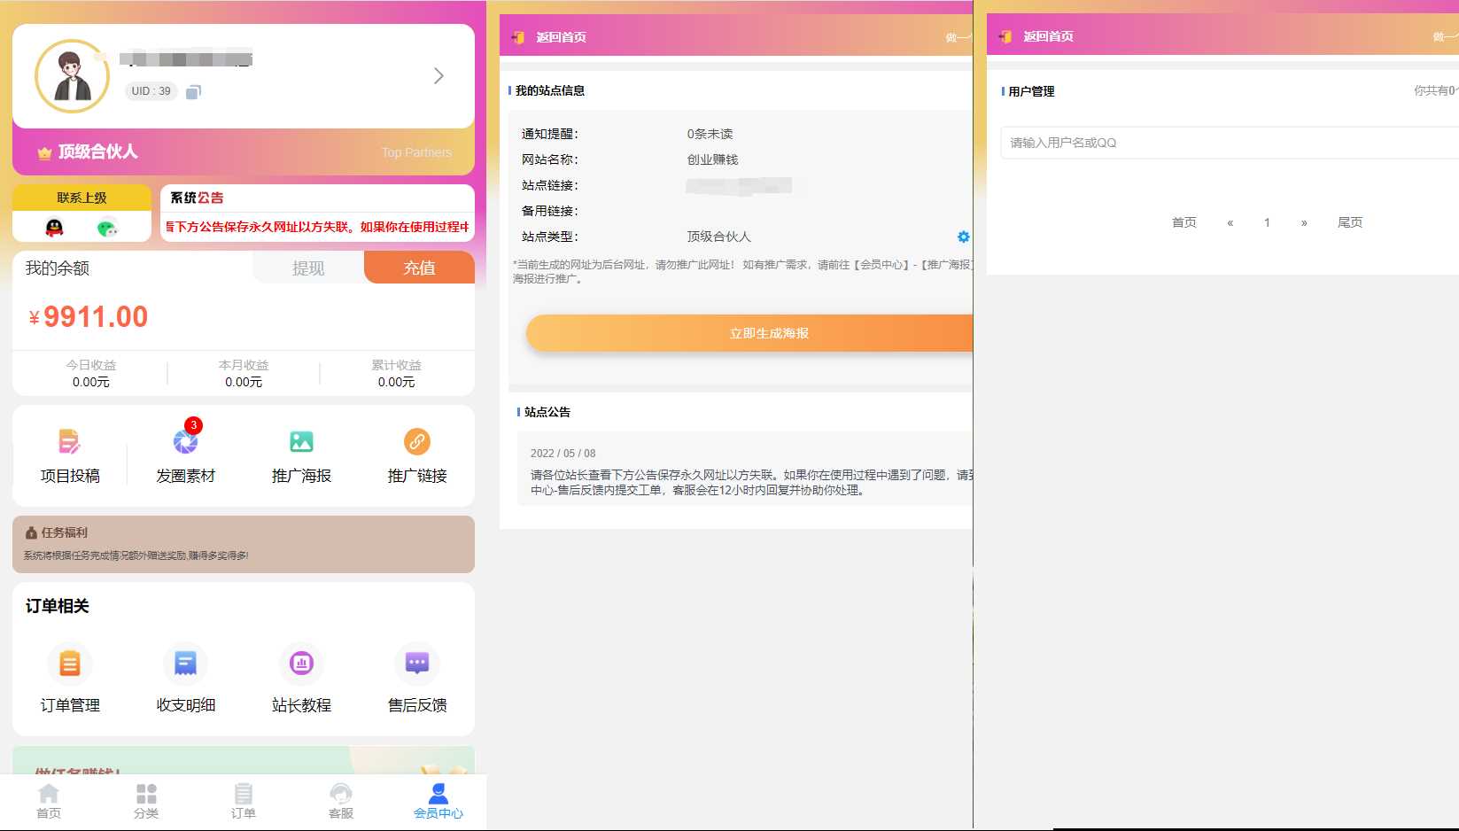Image resolution: width=1459 pixels, height=831 pixels.
Task: Open 项目投稿 (project submission)
Action: [70, 454]
